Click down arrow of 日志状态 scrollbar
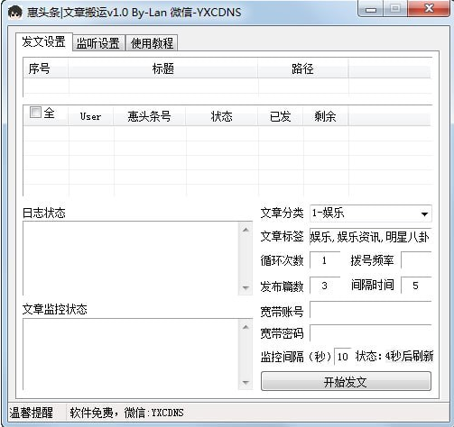Viewport: 454px width, 427px height. [246, 288]
